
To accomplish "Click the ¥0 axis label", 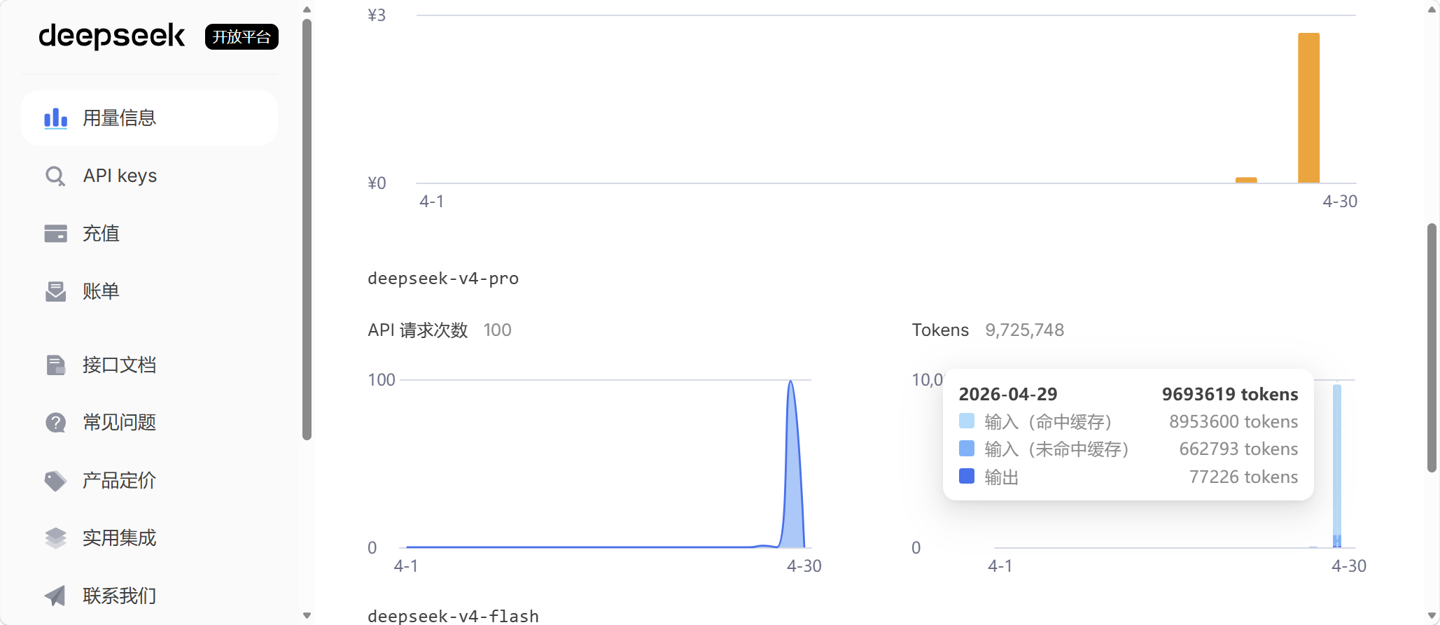I will (377, 183).
